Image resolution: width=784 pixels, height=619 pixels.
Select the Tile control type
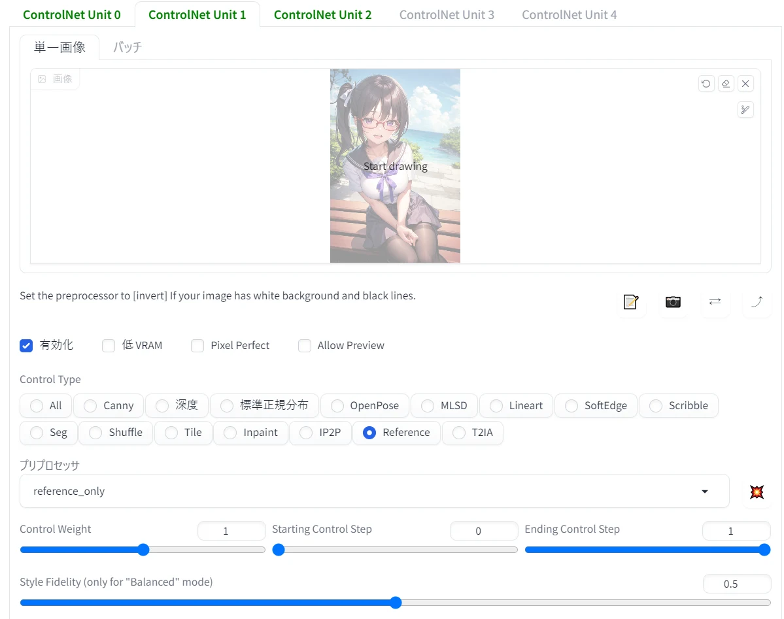(x=184, y=433)
